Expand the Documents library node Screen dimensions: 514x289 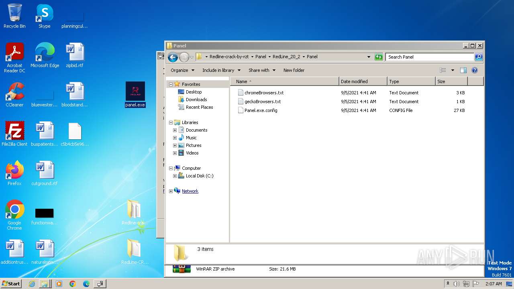pos(175,130)
